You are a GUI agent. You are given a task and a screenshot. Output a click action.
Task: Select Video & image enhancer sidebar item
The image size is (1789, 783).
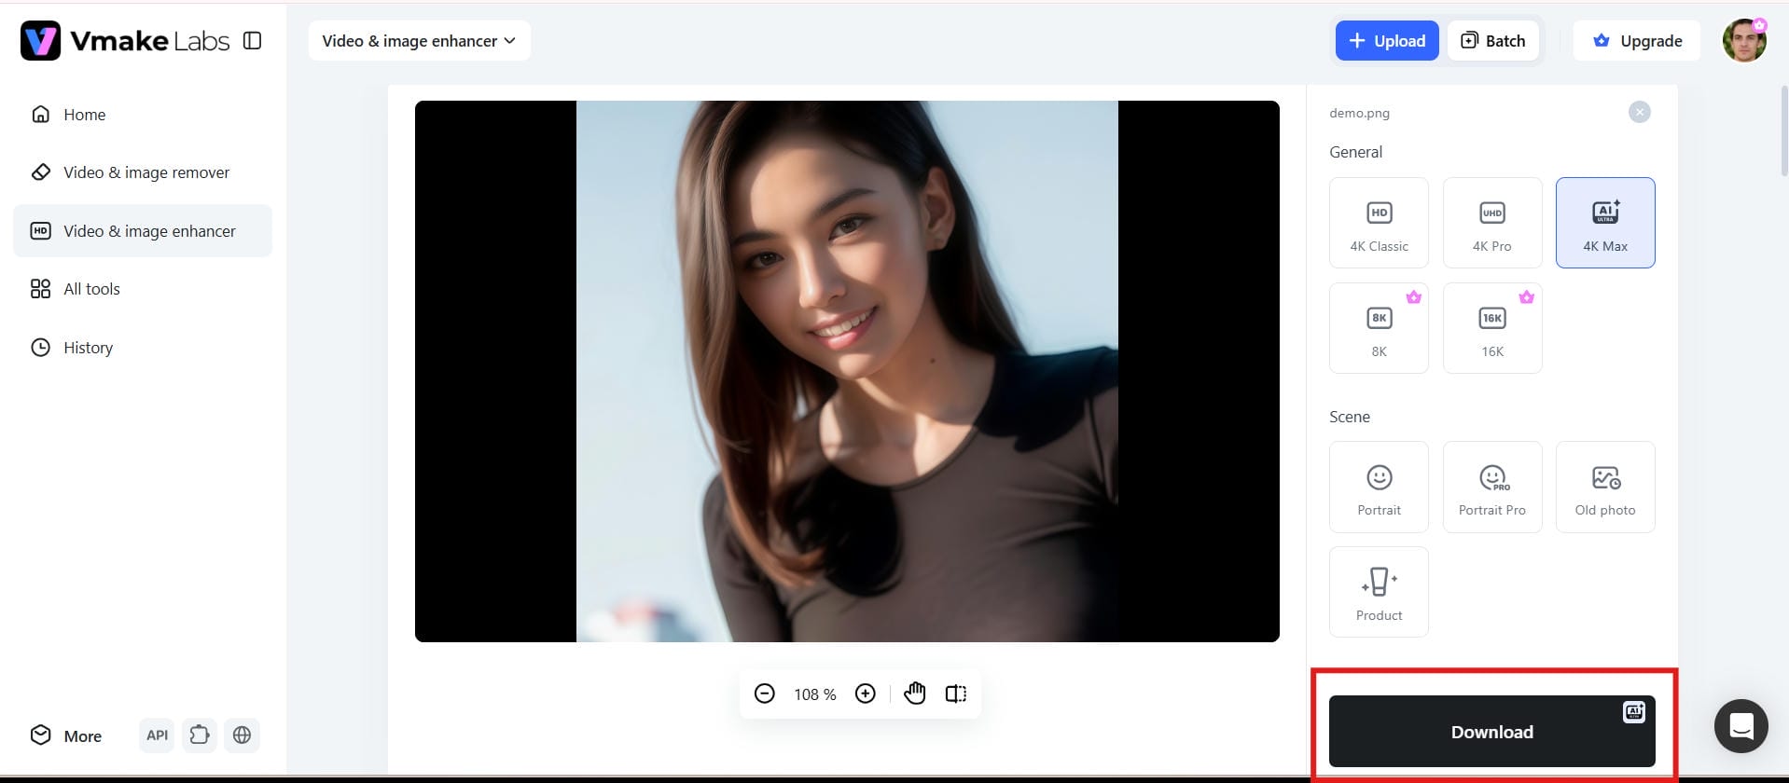pyautogui.click(x=143, y=231)
